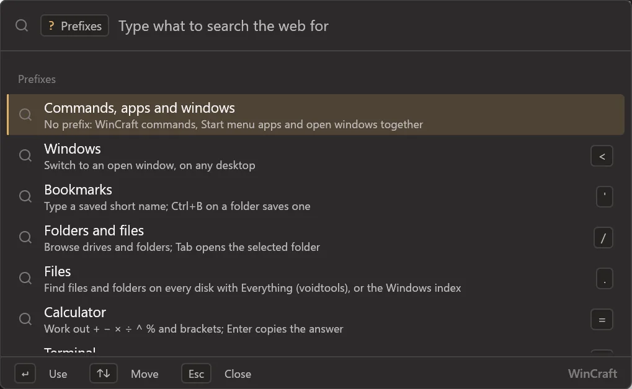Image resolution: width=632 pixels, height=389 pixels.
Task: Click the 'Switch to an open window, on any desktop' description
Action: pos(149,165)
